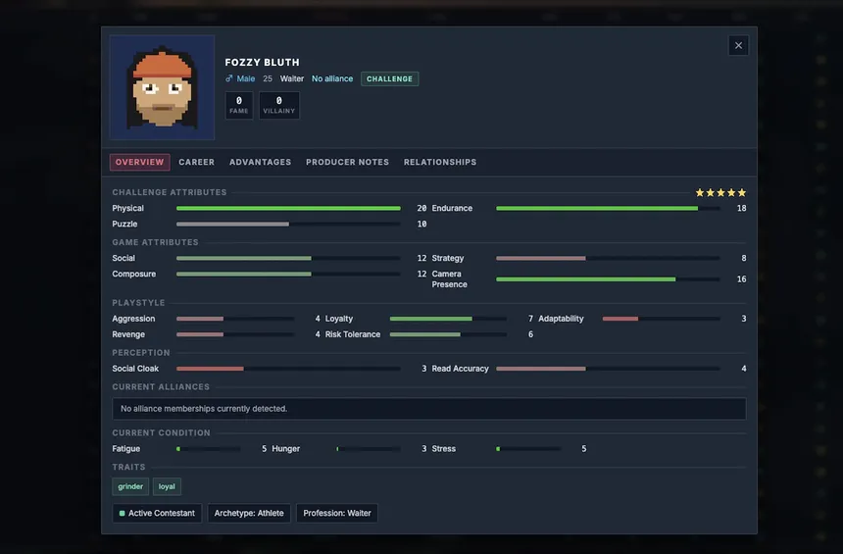
Task: Switch to the Advantages tab
Action: 260,163
